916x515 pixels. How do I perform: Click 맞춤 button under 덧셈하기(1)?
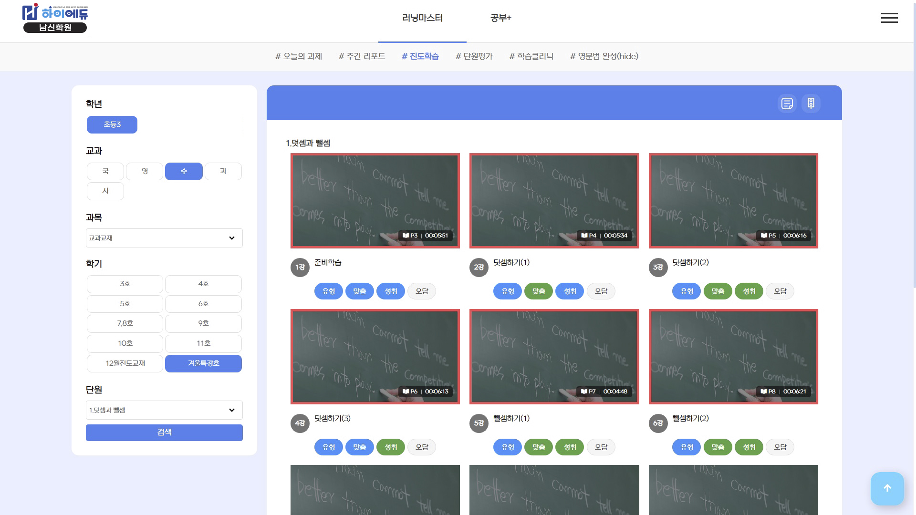pyautogui.click(x=539, y=291)
